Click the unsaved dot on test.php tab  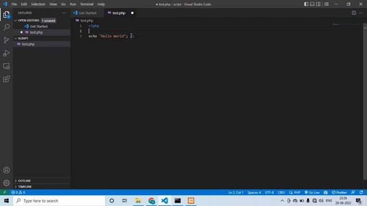point(132,13)
